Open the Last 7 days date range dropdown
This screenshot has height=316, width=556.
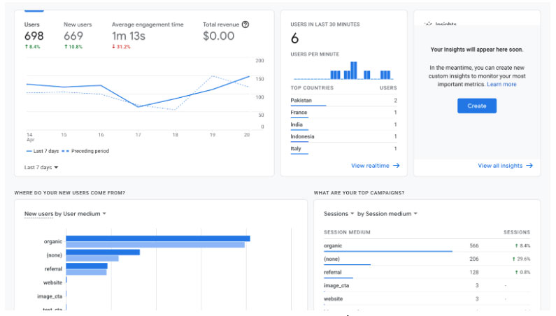click(41, 167)
